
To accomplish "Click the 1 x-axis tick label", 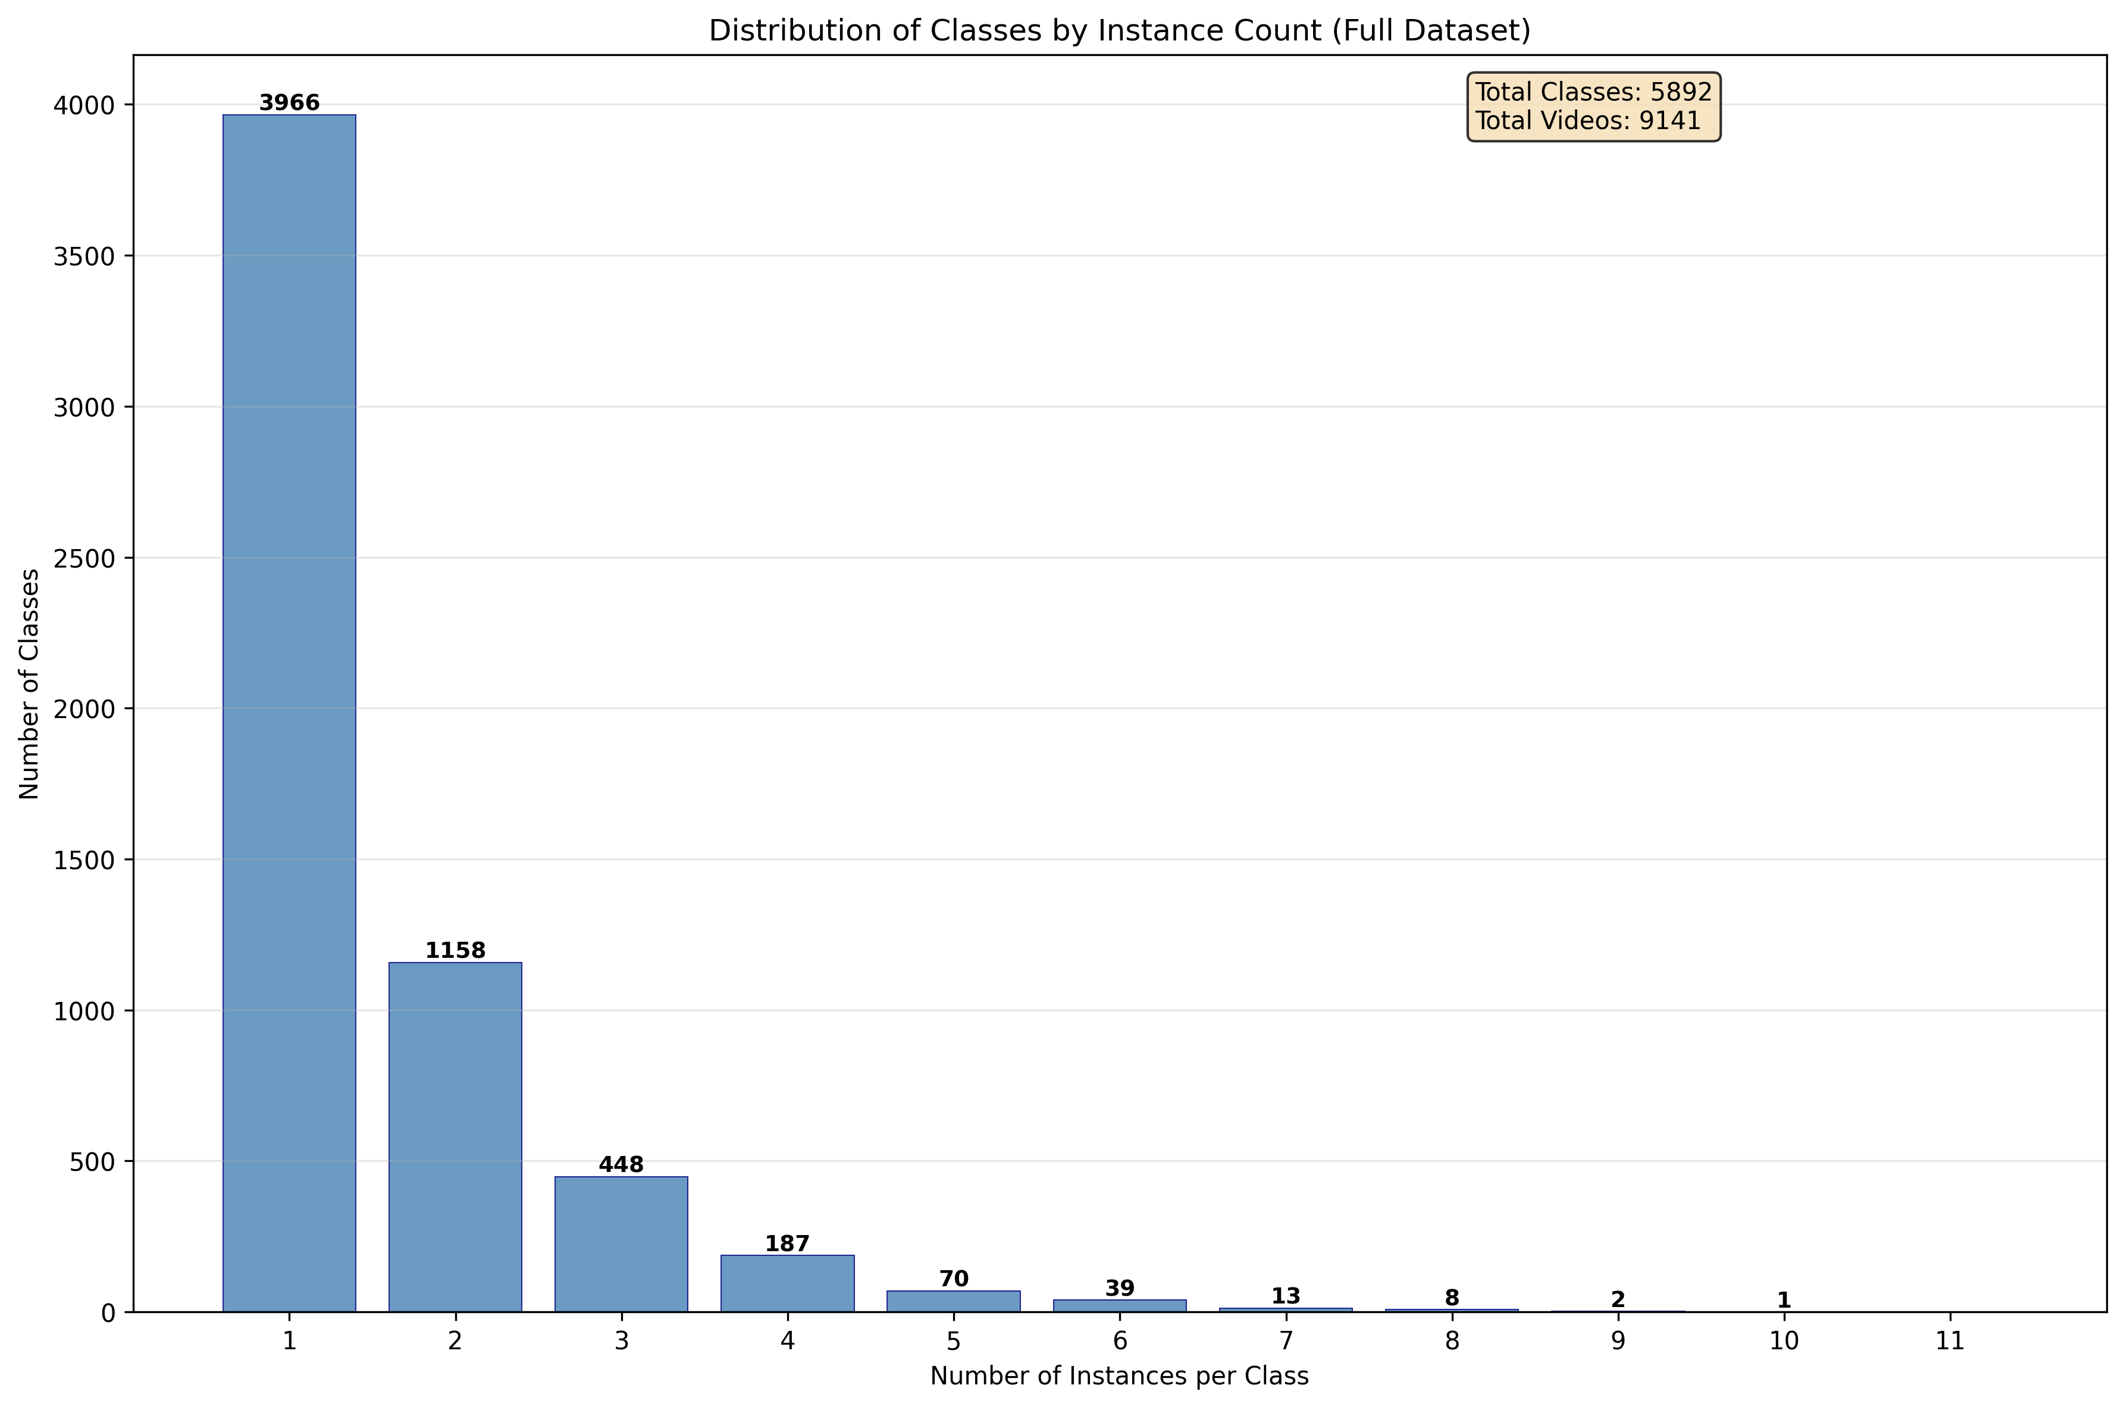I will (x=289, y=1342).
